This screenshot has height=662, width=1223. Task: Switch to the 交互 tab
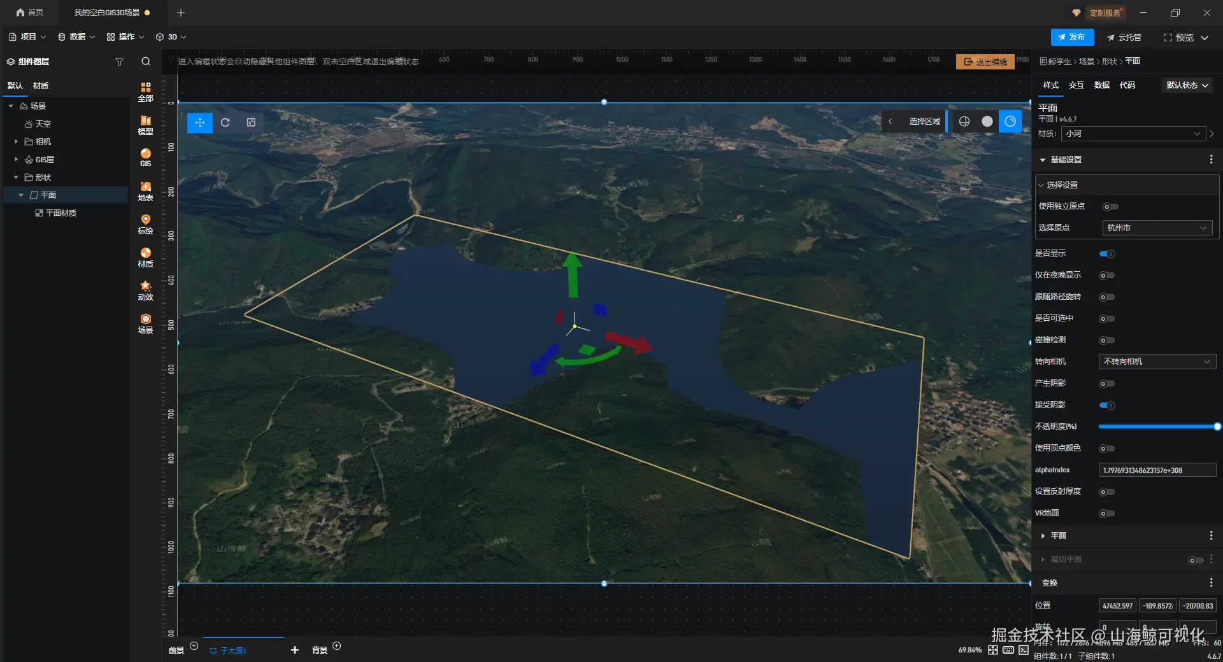tap(1076, 85)
